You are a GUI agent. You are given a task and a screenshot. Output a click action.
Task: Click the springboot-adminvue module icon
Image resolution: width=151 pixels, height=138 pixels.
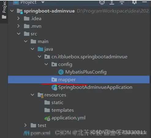(x=20, y=11)
